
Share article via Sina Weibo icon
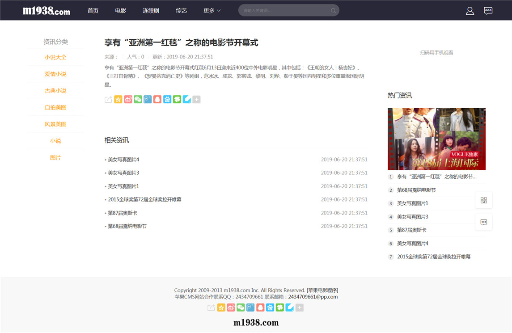[128, 100]
